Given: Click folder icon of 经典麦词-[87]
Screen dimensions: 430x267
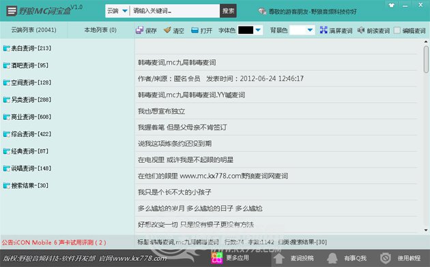Looking at the screenshot, I should click(7, 151).
